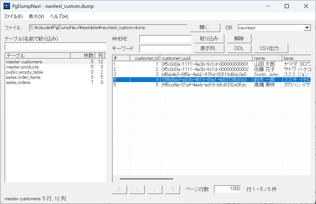Select public.empty_table in table list

point(55,72)
